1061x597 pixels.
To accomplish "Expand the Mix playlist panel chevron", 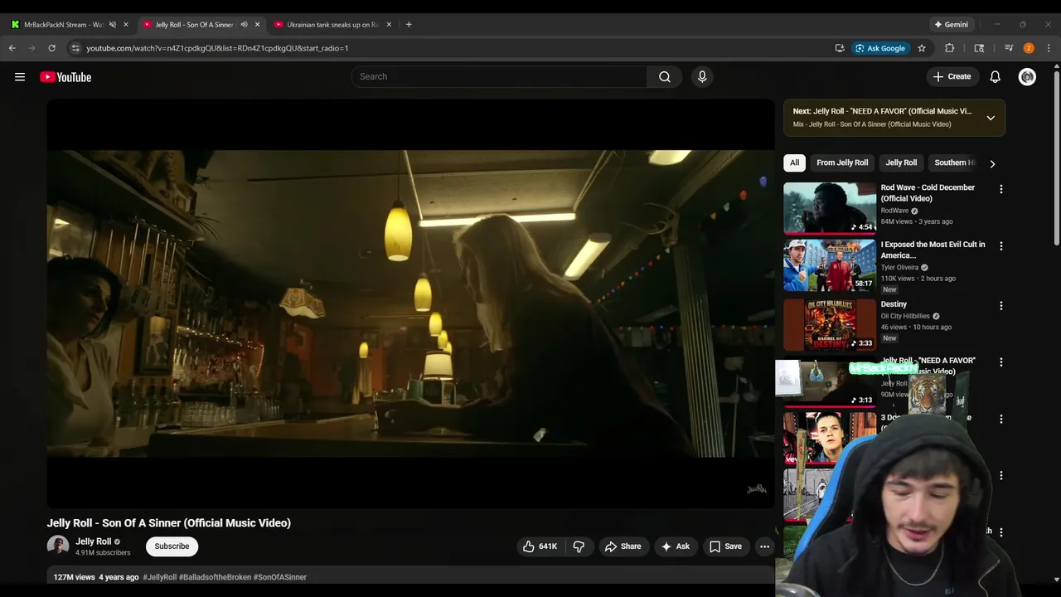I will (991, 118).
